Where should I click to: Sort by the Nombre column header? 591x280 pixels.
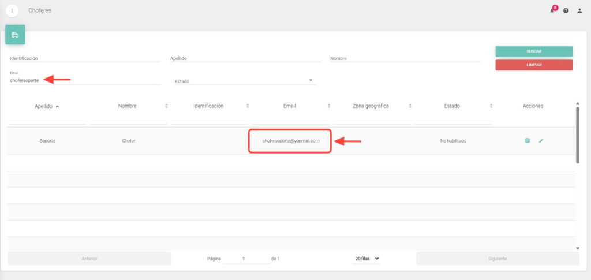pos(127,106)
